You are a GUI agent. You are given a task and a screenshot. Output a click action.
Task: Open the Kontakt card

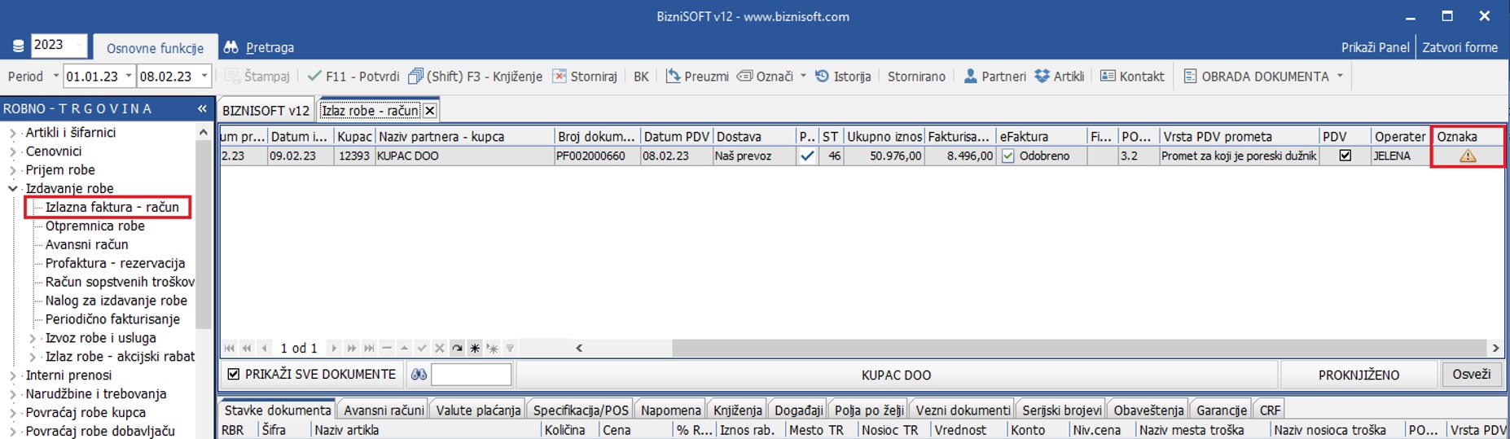[1132, 76]
